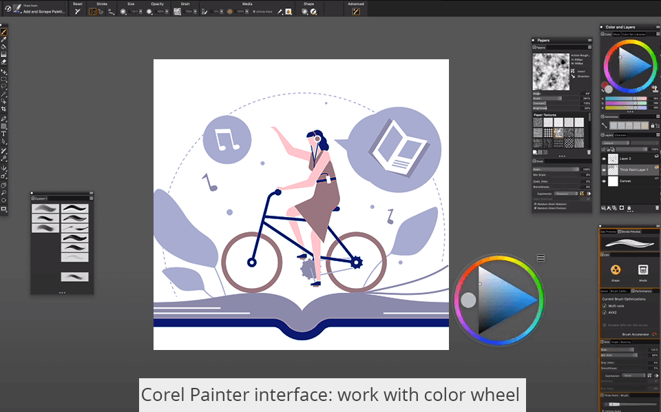Toggle the AVX2 optimization checkbox
This screenshot has height=412, width=661.
pyautogui.click(x=605, y=313)
